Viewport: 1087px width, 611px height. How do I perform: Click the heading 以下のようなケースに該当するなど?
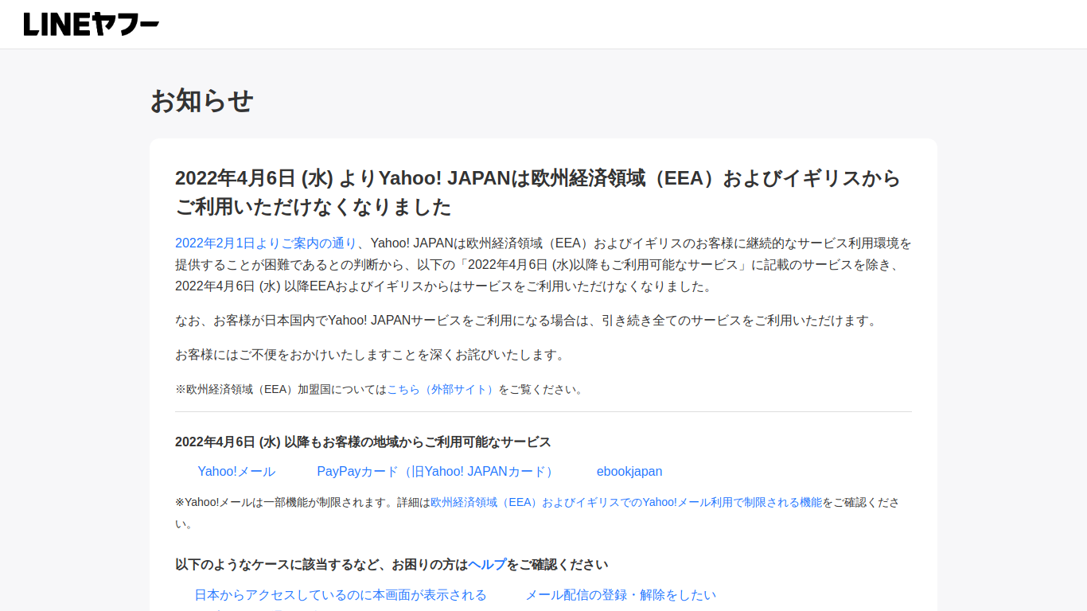tap(392, 565)
